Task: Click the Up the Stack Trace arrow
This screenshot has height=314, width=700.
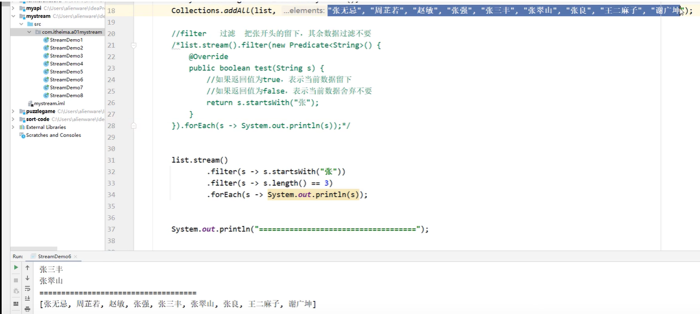Action: [28, 267]
